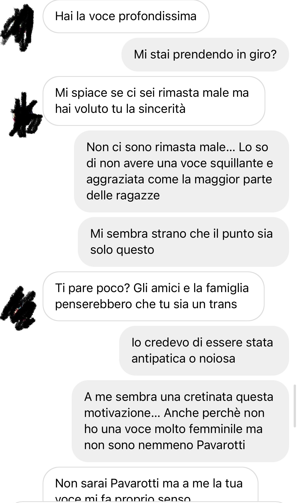Screen dimensions: 298x503
Task: Tap the 'Non ci sono rimasta male...' message
Action: click(x=181, y=171)
